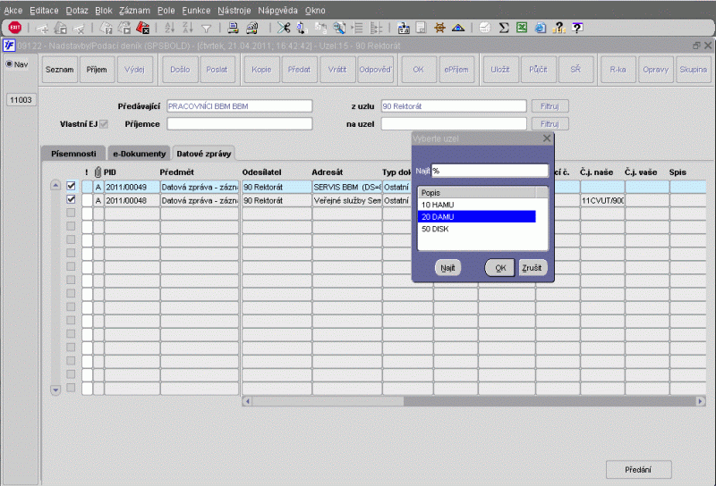Click Filtruj next to na uzel

coord(550,124)
